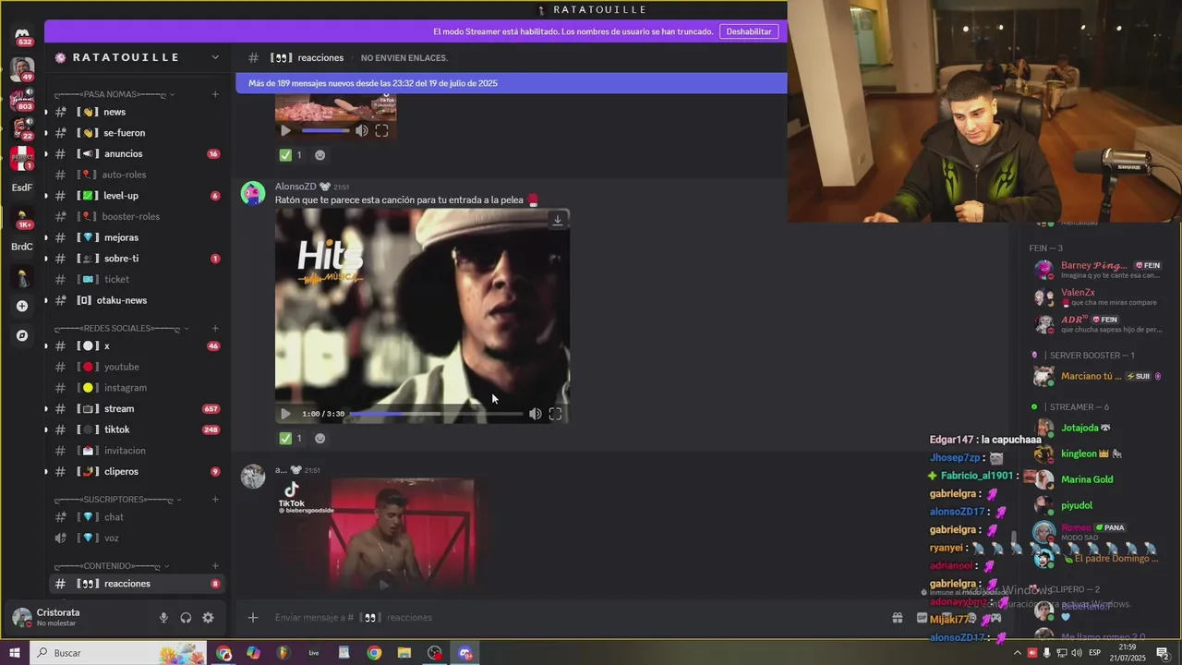Screen dimensions: 1182x665
Task: Collapse the CONTENIDO category
Action: click(x=113, y=566)
